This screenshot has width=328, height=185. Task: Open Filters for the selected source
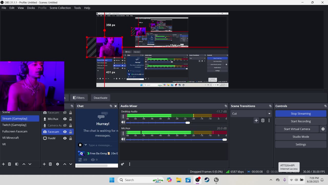79,98
